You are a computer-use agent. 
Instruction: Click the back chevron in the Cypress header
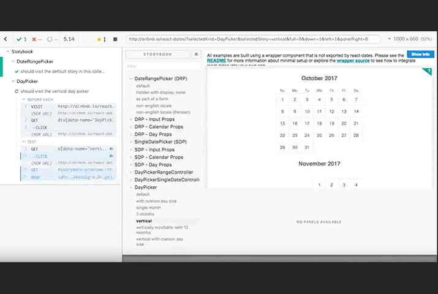tap(6, 39)
